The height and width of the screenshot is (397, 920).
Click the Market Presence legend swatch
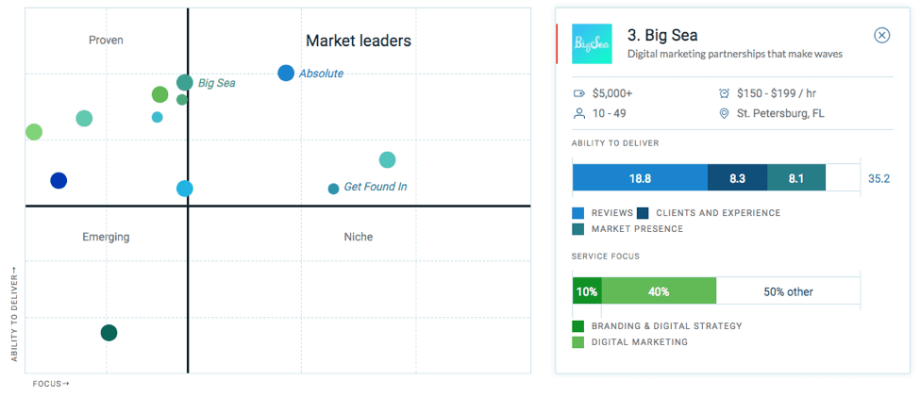(578, 228)
